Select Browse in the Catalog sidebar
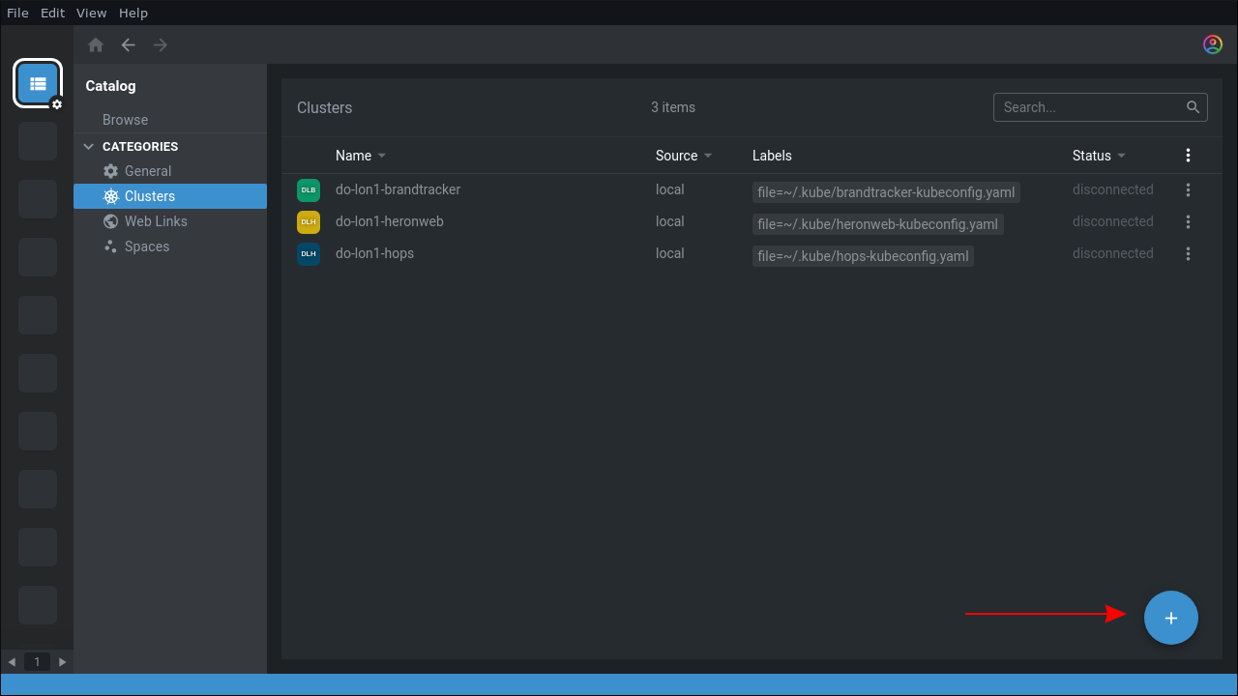 click(126, 120)
